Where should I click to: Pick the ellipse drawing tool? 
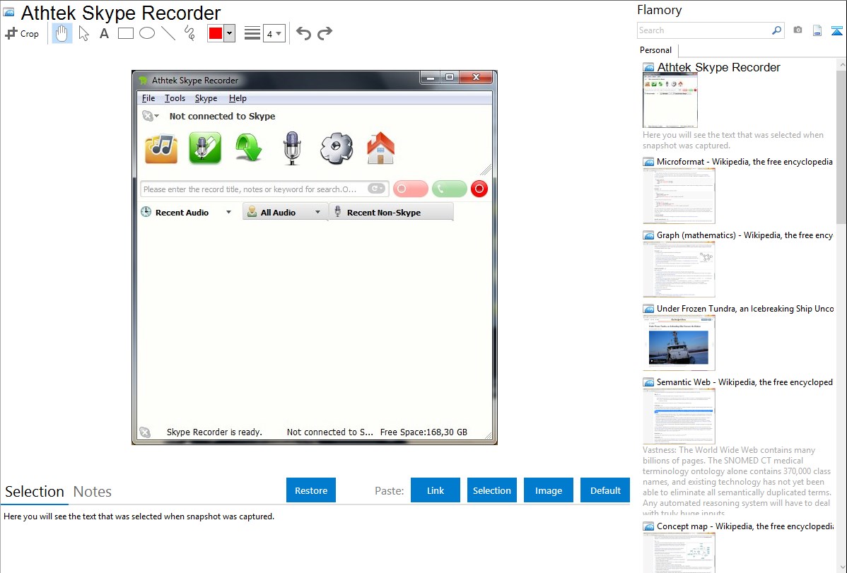[147, 33]
